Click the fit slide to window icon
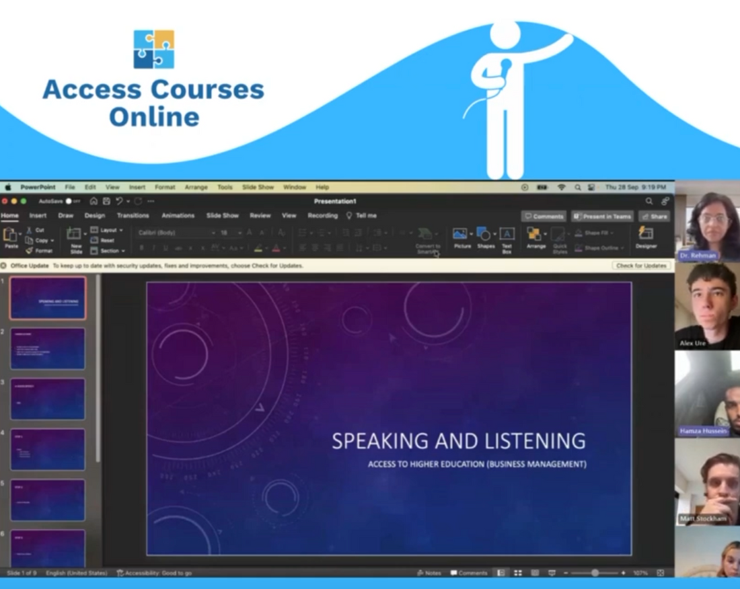The height and width of the screenshot is (589, 740). pos(660,573)
